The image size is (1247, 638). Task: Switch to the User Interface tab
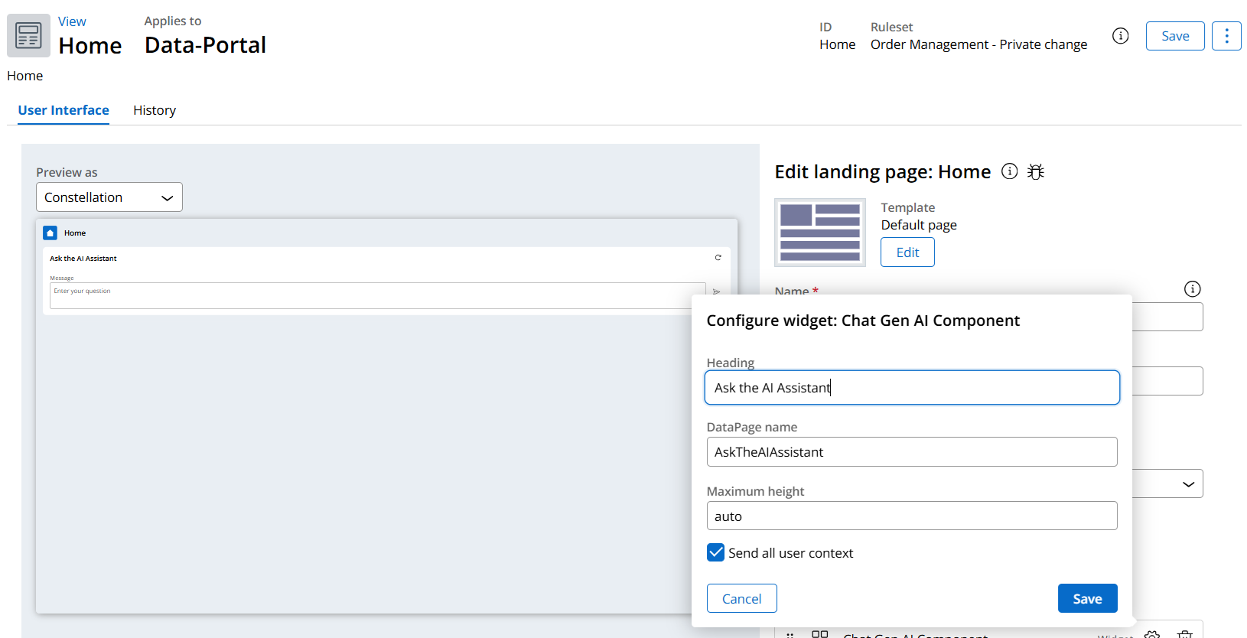click(x=63, y=110)
